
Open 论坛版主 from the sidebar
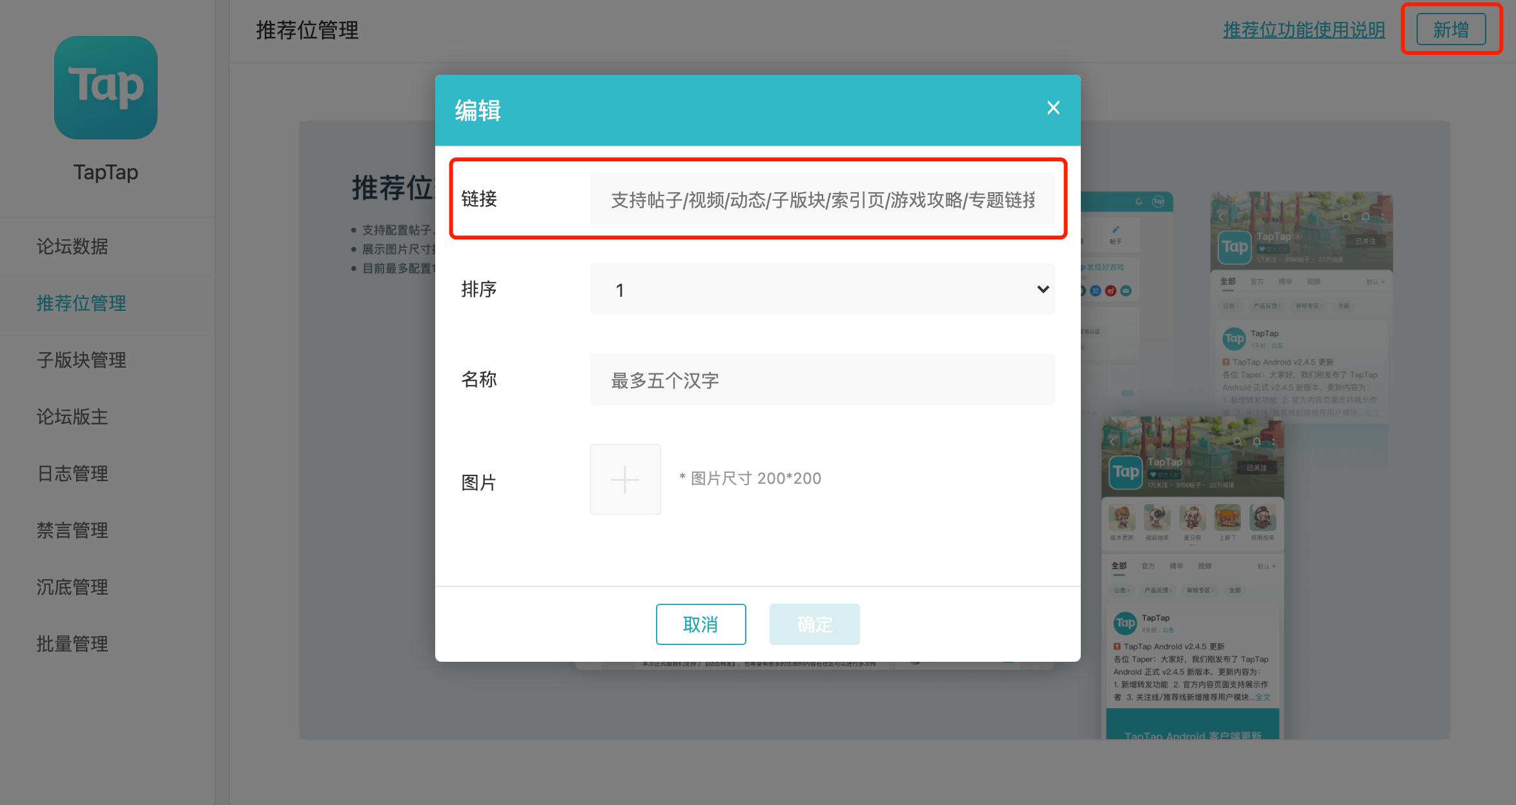pos(72,417)
